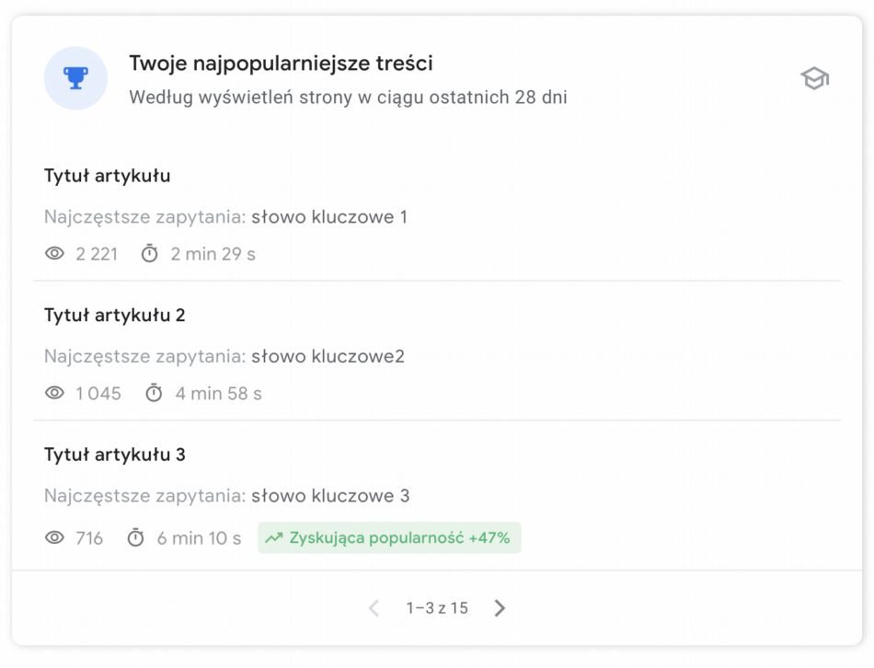874x668 pixels.
Task: Open the article "Tytuł artykułu 2"
Action: coord(114,316)
